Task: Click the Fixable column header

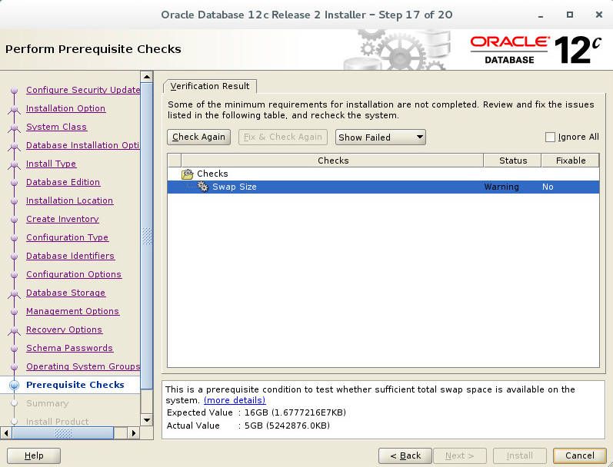Action: 571,161
